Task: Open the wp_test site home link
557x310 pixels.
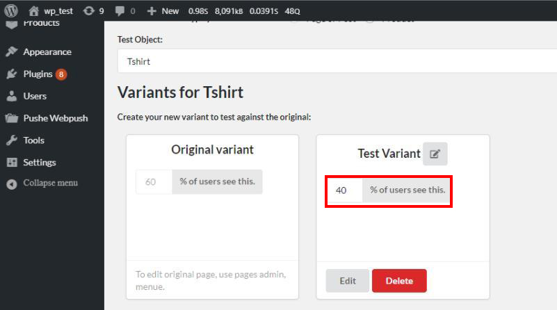Action: pyautogui.click(x=51, y=11)
